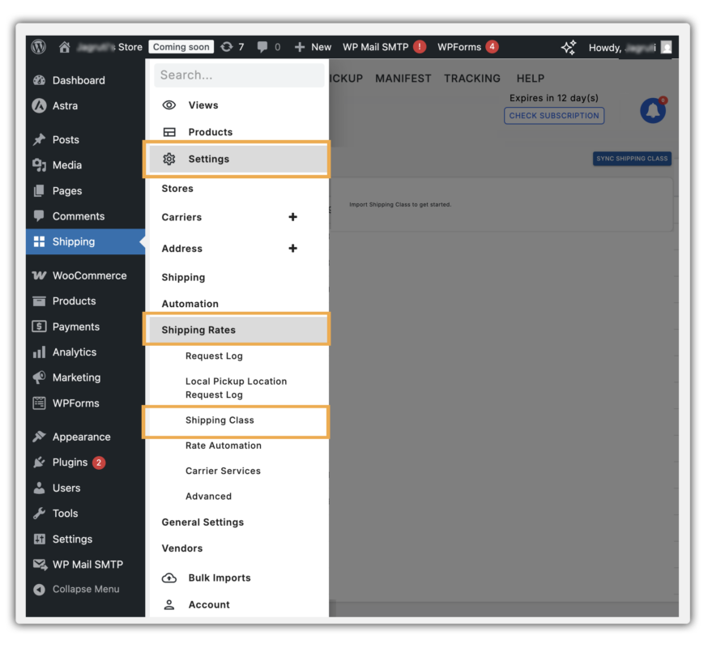
Task: Click the Expires in 12 day(s) text
Action: coord(553,98)
